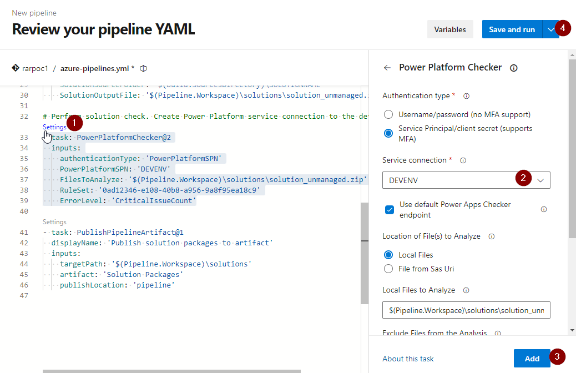Image resolution: width=576 pixels, height=373 pixels.
Task: Click Settings link above PowerPlatformChecker task
Action: click(54, 127)
